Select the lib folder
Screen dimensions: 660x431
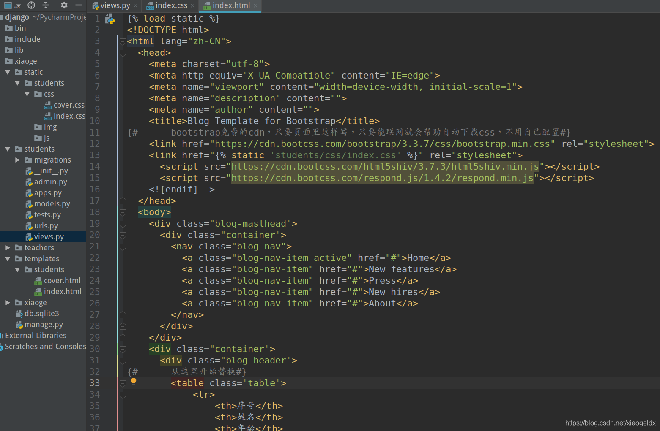(14, 50)
